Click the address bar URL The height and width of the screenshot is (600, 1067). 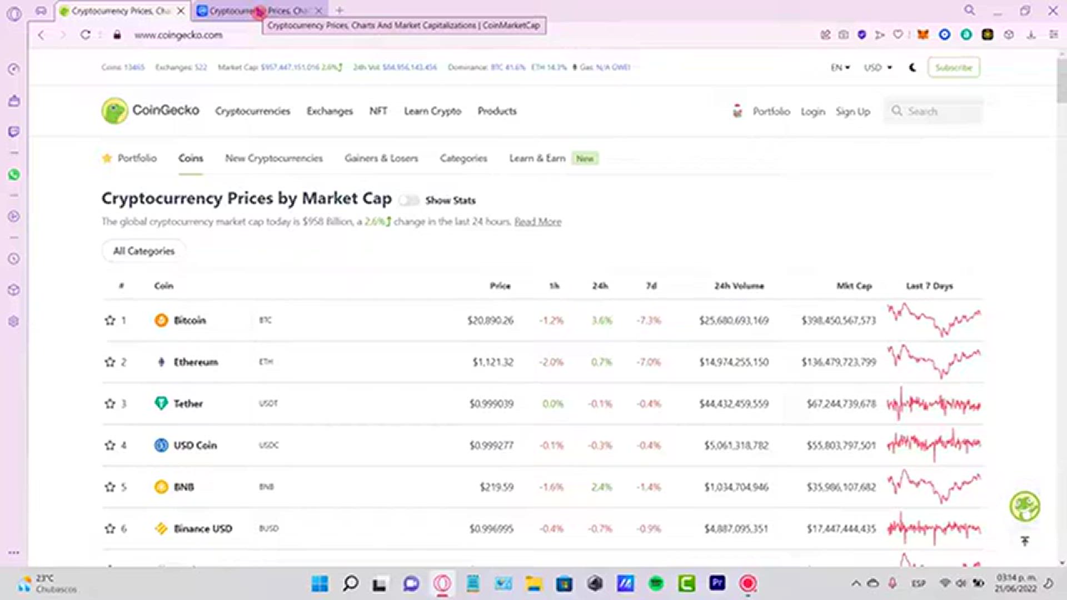[x=178, y=35]
